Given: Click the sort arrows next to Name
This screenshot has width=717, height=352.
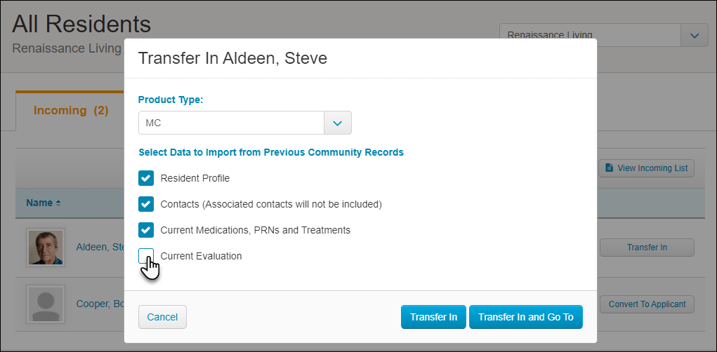Looking at the screenshot, I should pos(58,203).
